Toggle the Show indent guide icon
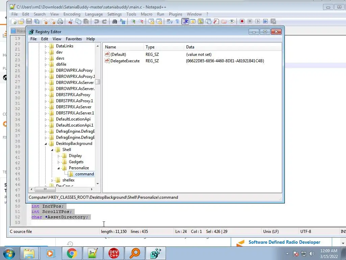This screenshot has height=260, width=346. [185, 21]
